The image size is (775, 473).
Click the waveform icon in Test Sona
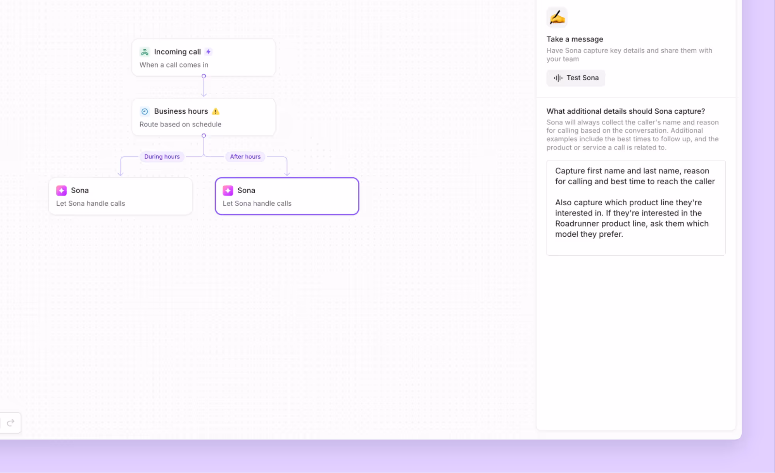558,78
